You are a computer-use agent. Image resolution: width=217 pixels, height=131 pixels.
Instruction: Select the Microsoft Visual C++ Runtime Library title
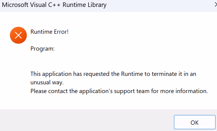54,5
